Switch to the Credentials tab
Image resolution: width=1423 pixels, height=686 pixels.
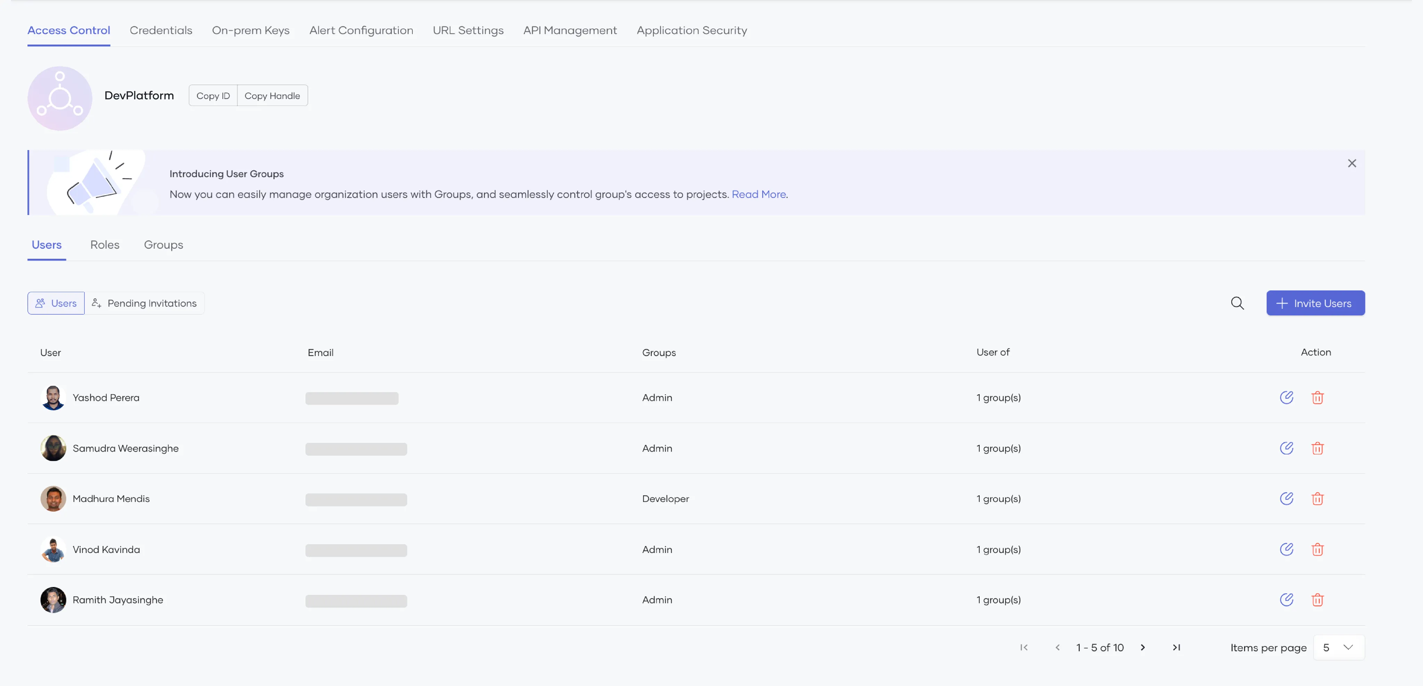tap(161, 30)
